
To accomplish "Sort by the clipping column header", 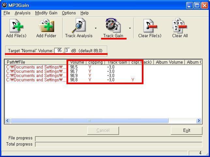I will point(95,62).
